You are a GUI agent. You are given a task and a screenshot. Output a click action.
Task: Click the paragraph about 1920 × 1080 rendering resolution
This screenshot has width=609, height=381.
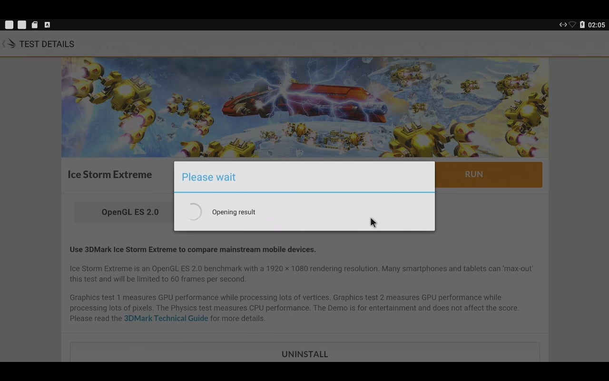(301, 274)
